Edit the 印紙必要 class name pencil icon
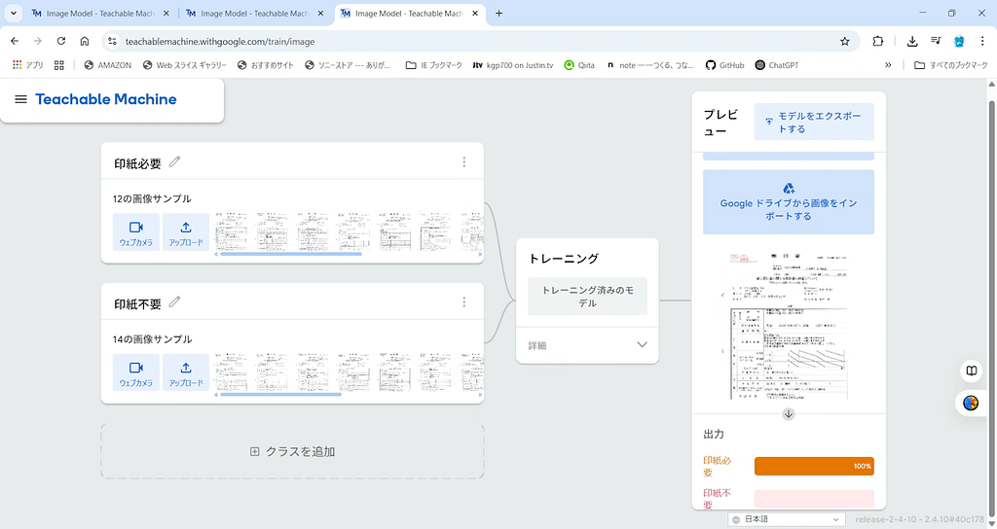The width and height of the screenshot is (997, 529). click(174, 162)
